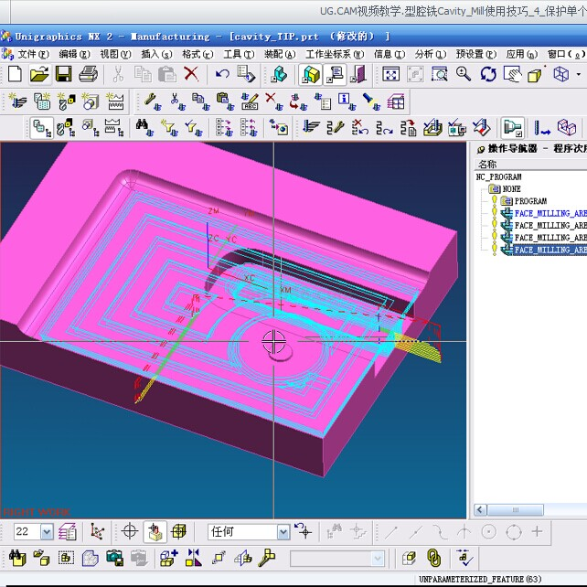Expand the shaded display style dropdown arrow
The width and height of the screenshot is (587, 587).
point(578,74)
